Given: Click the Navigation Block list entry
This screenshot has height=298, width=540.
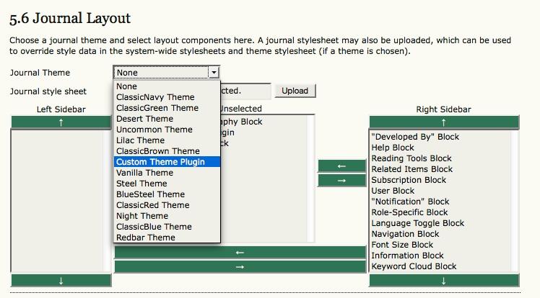Looking at the screenshot, I should point(405,234).
